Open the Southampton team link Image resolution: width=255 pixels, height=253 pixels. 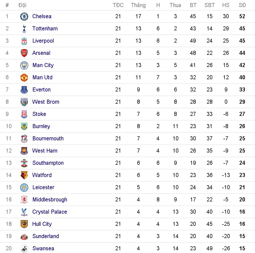pos(48,163)
